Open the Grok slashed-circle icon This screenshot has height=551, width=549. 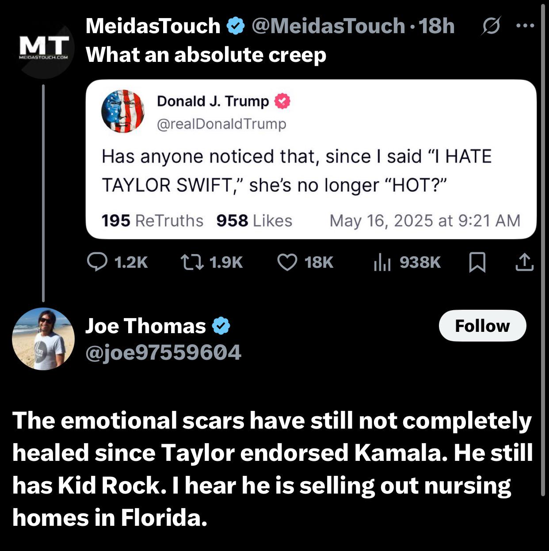(x=491, y=26)
